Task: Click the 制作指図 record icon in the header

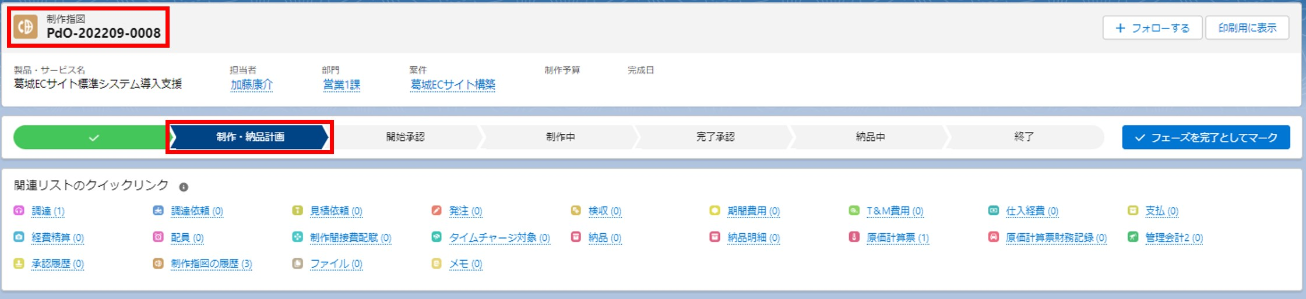Action: point(25,27)
